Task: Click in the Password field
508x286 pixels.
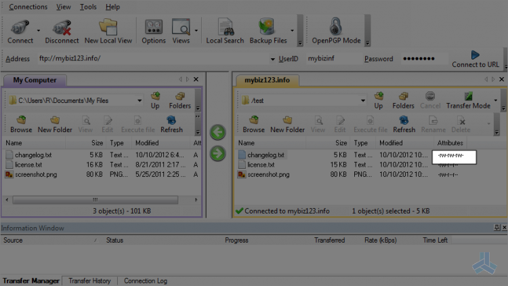Action: 424,59
